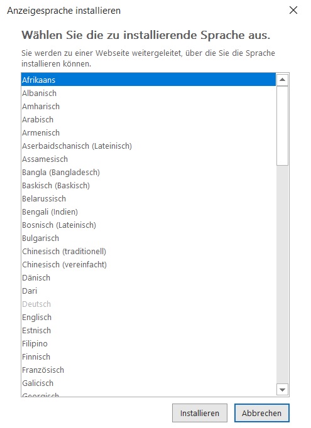The image size is (311, 428).
Task: Select Chinesisch (vereinfacht) entry
Action: (148, 264)
